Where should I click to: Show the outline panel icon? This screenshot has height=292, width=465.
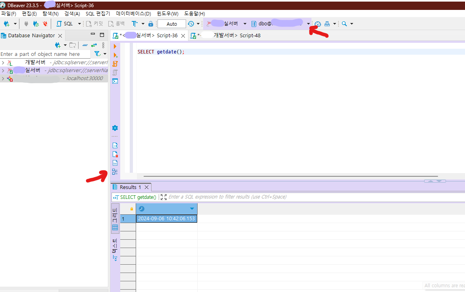coord(115,172)
